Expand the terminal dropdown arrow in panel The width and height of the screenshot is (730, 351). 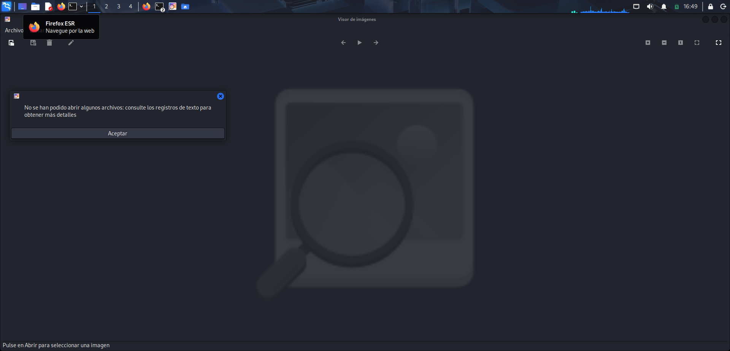pyautogui.click(x=81, y=6)
